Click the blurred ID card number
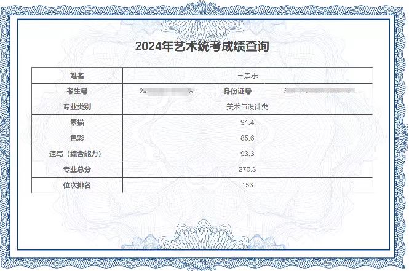The image size is (409, 271). coord(320,91)
